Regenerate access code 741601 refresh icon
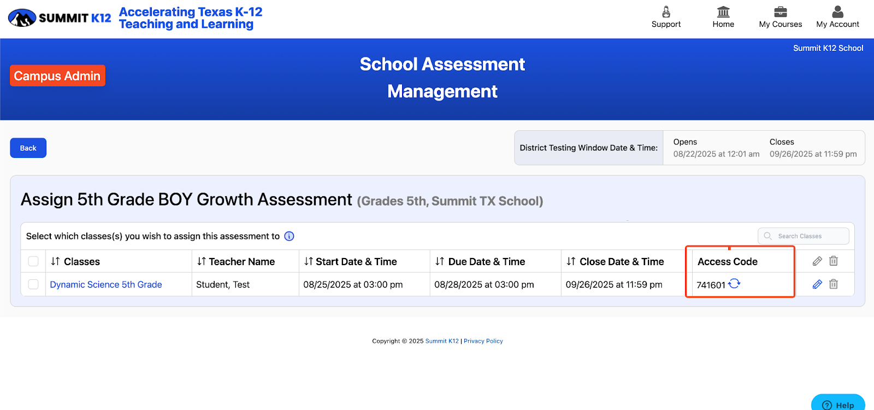The width and height of the screenshot is (874, 410). (734, 283)
